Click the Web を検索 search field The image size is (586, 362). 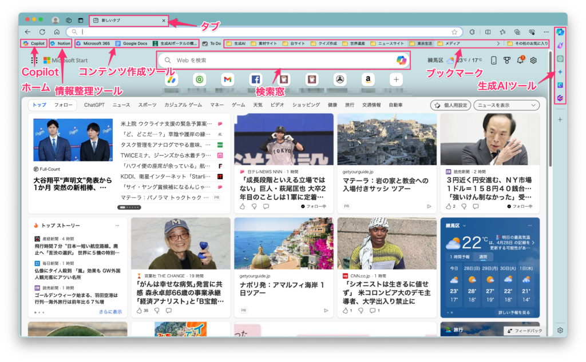[280, 60]
